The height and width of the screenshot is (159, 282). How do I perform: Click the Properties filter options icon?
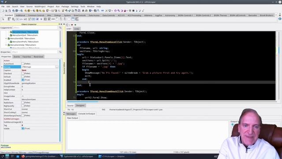60,52
